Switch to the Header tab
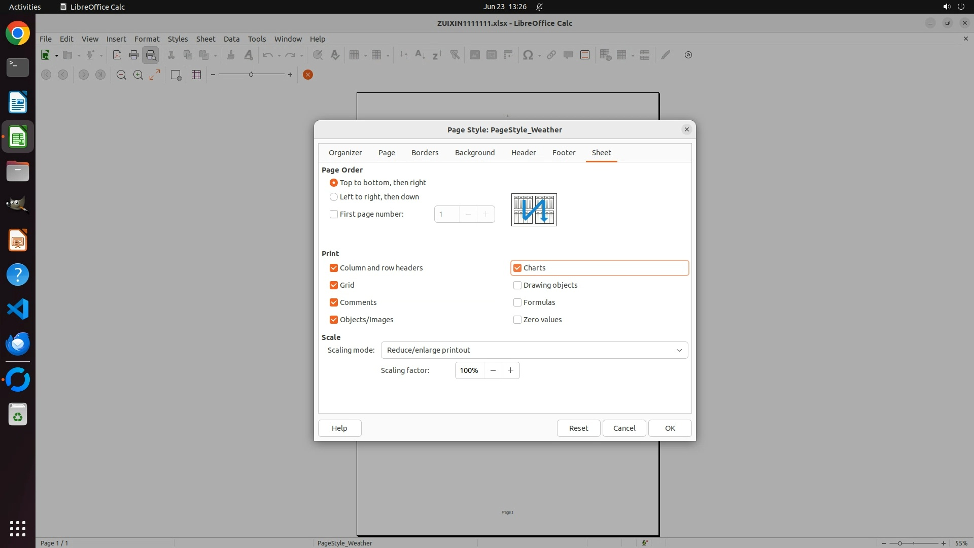Image resolution: width=974 pixels, height=548 pixels. pyautogui.click(x=523, y=153)
